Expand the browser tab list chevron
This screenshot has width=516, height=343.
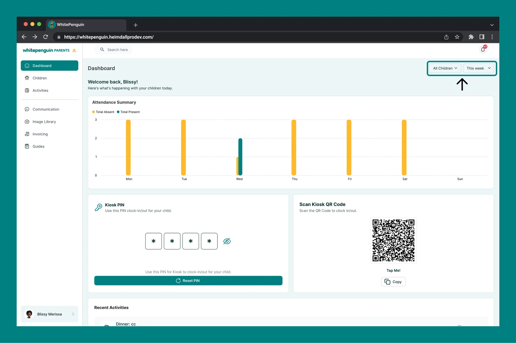click(x=492, y=25)
